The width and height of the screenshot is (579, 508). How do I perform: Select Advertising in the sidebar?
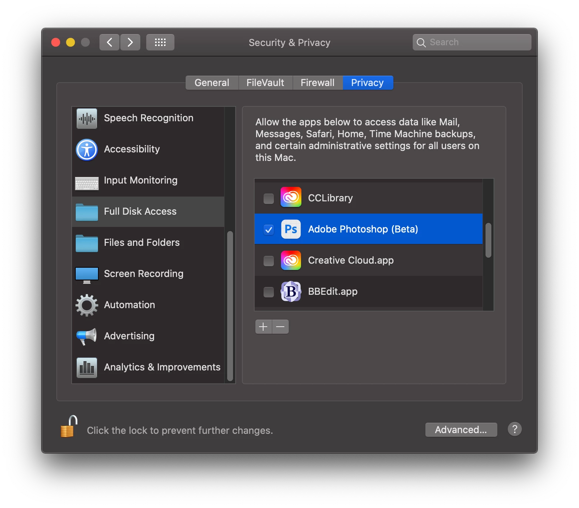pyautogui.click(x=148, y=336)
